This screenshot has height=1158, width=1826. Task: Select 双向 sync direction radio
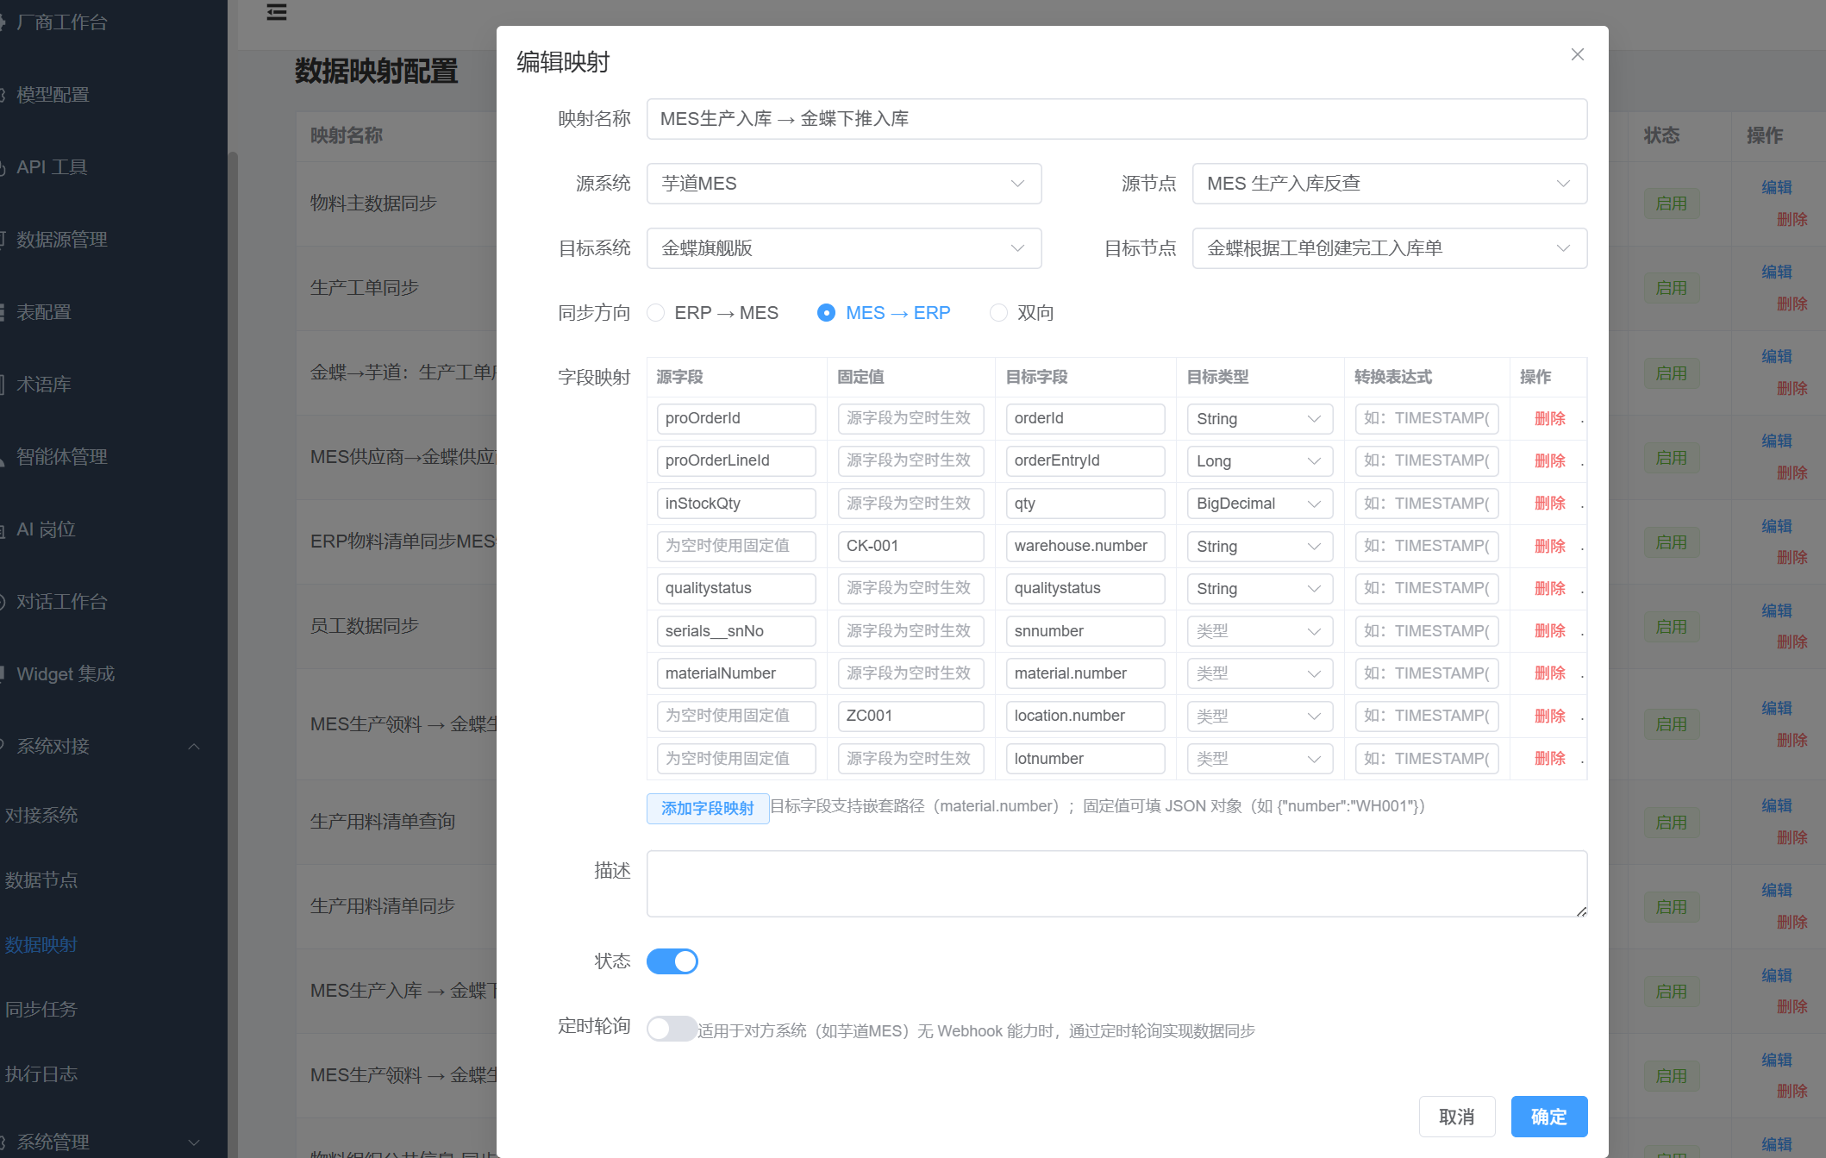[1022, 313]
